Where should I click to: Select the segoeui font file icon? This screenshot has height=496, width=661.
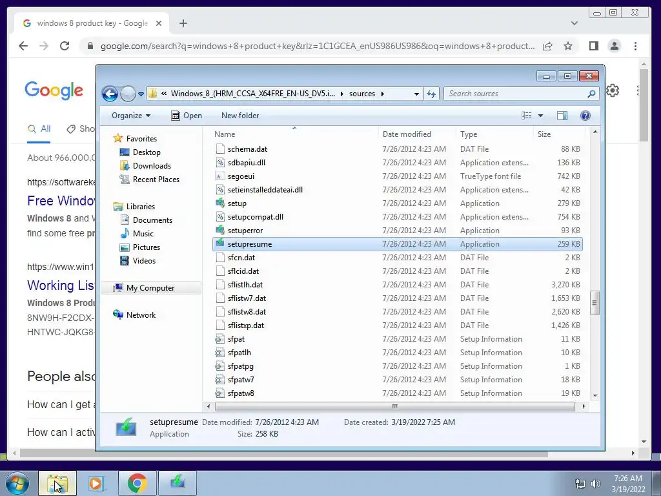220,176
